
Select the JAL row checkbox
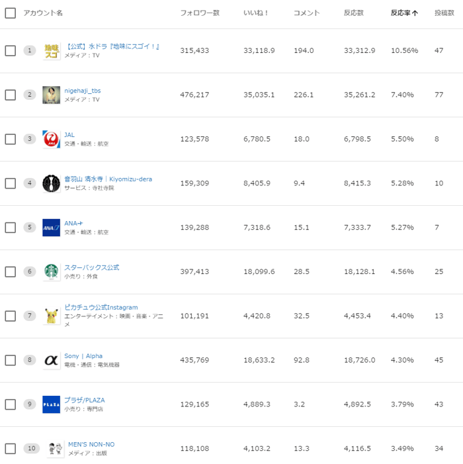(11, 139)
